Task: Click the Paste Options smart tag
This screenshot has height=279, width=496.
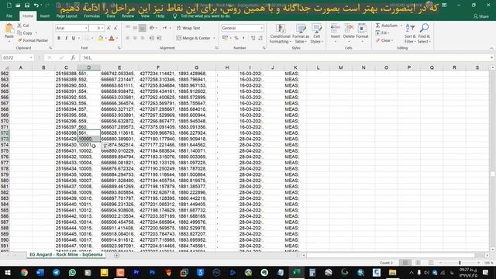Action: [105, 146]
